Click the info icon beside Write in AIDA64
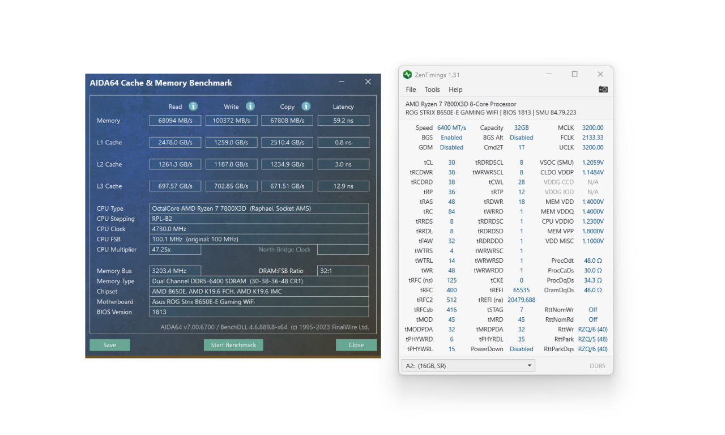This screenshot has width=725, height=435. click(250, 106)
